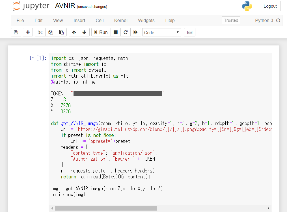287x212 pixels.
Task: Click the '"Authorization": "Bearer " + TOKEN' line
Action: pyautogui.click(x=113, y=159)
